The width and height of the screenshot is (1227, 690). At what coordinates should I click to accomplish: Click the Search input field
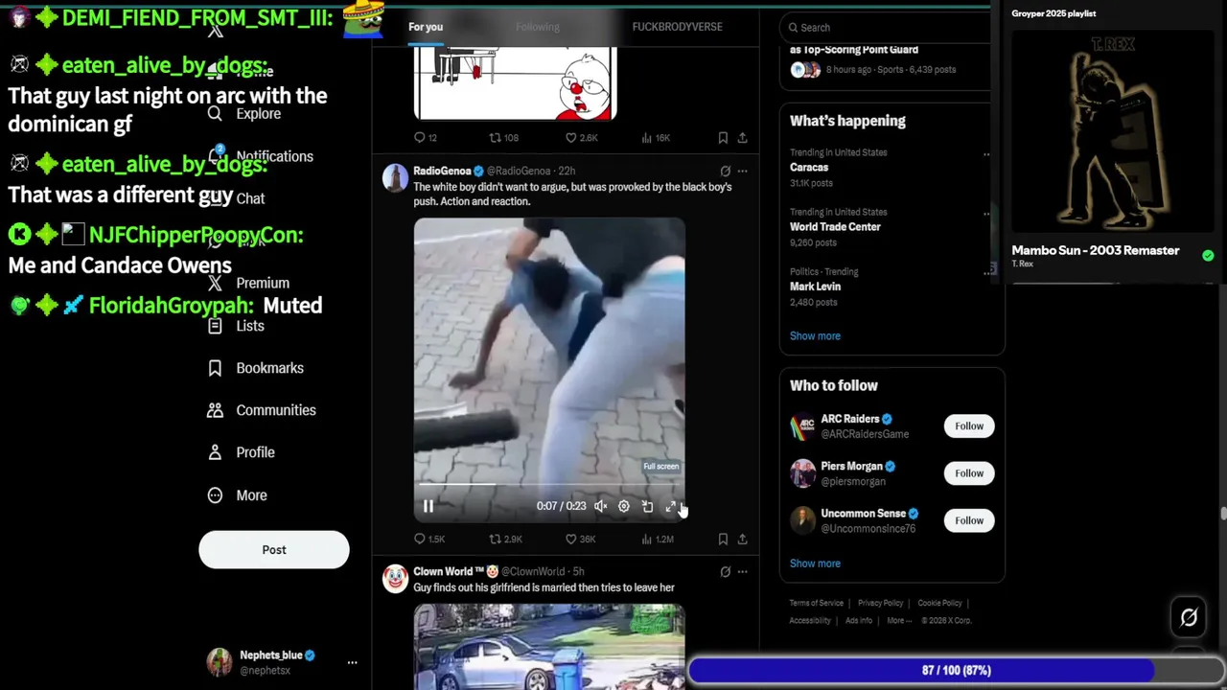point(887,28)
